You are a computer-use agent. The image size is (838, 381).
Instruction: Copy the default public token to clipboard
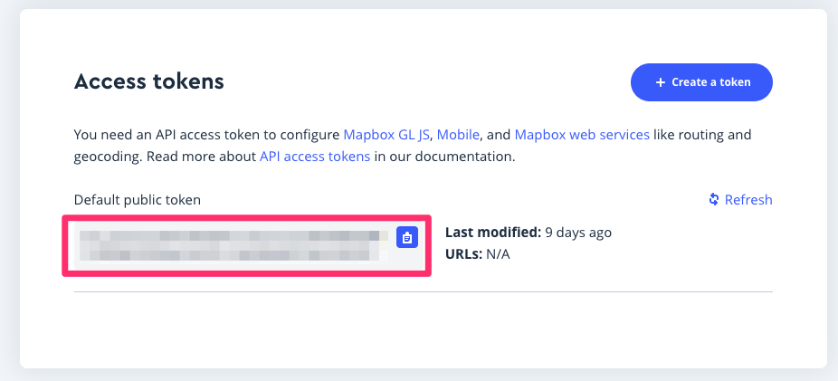(407, 237)
